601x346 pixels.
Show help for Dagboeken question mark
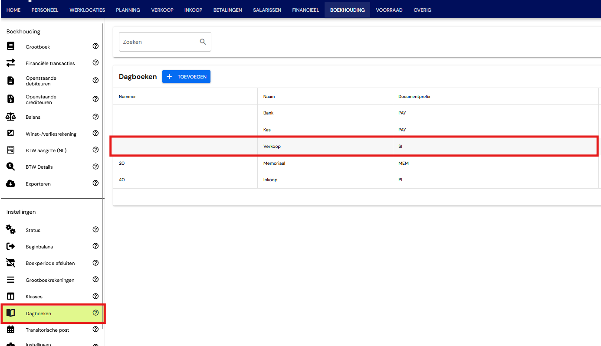click(96, 313)
